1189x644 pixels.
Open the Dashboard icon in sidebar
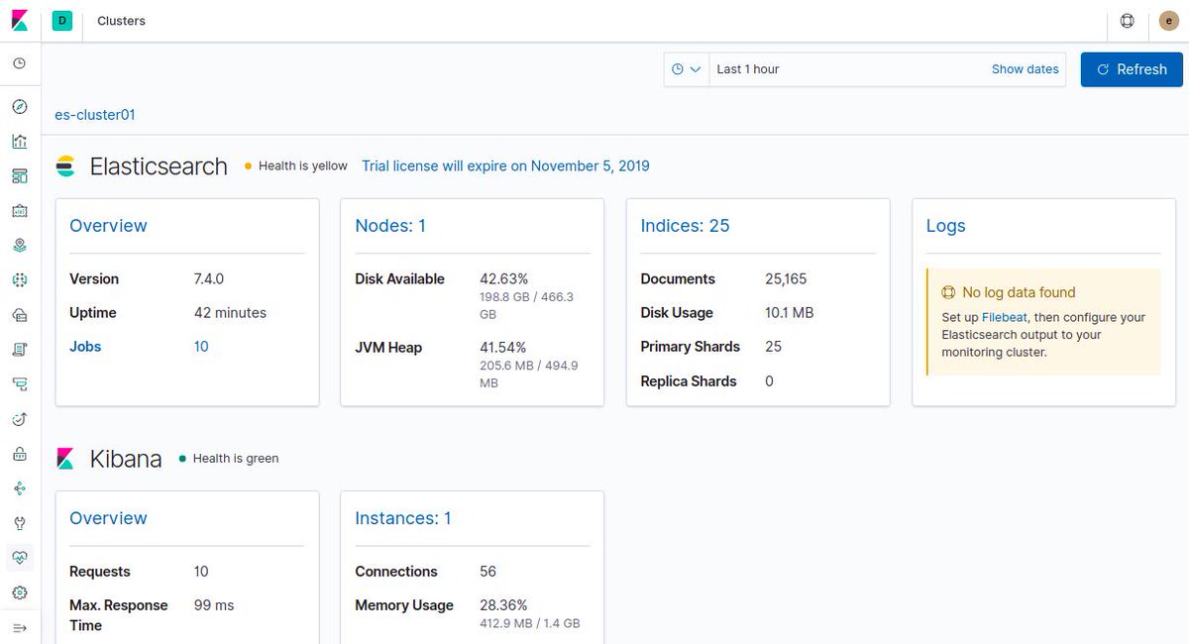[20, 176]
